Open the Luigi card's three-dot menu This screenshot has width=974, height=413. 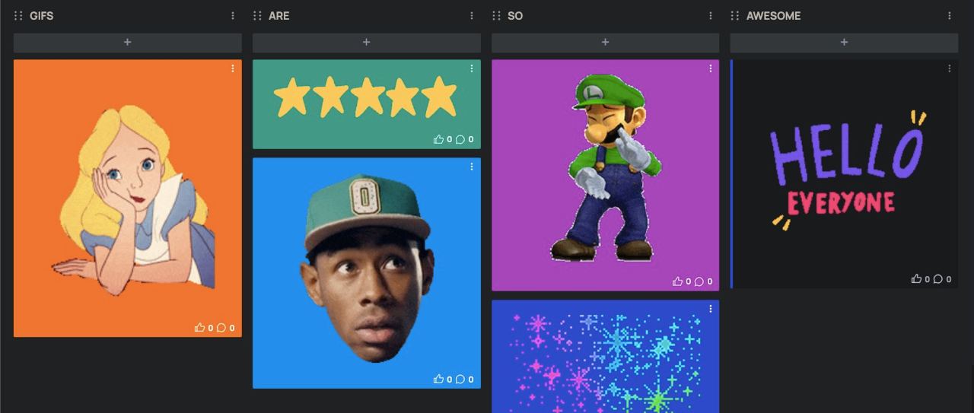tap(711, 68)
